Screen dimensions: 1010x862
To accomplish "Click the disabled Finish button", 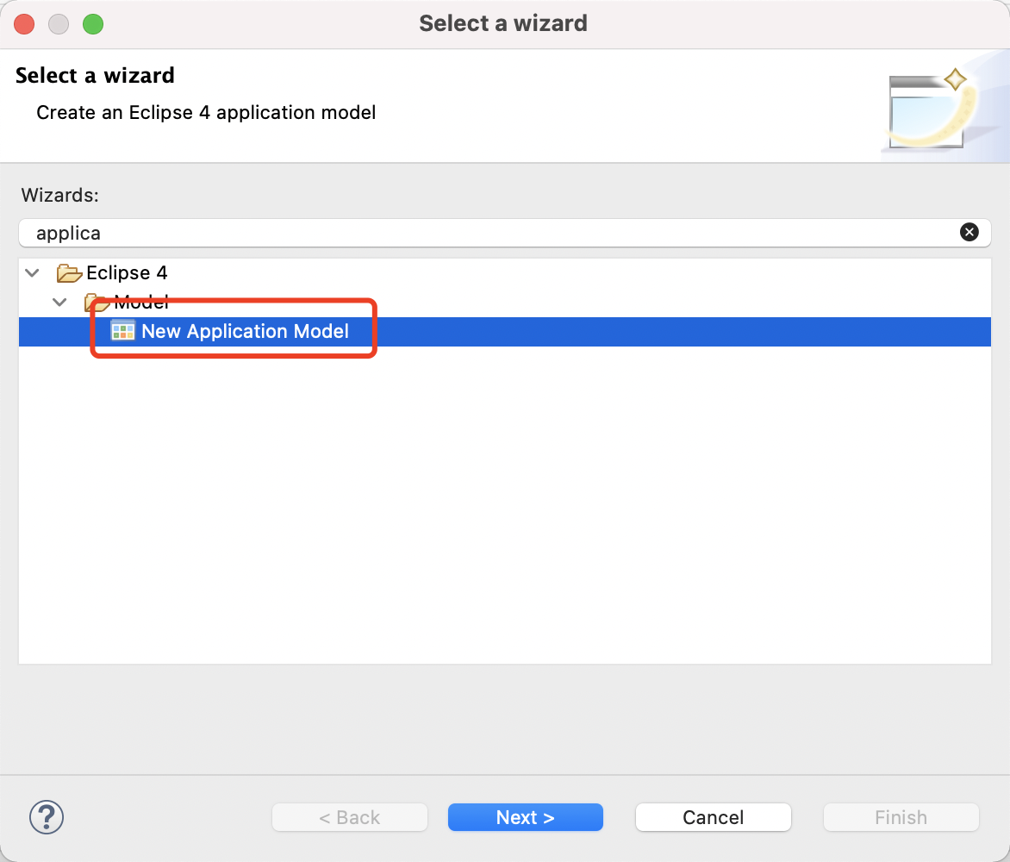I will (901, 817).
